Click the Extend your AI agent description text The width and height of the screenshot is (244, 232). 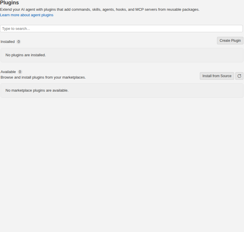click(x=100, y=10)
